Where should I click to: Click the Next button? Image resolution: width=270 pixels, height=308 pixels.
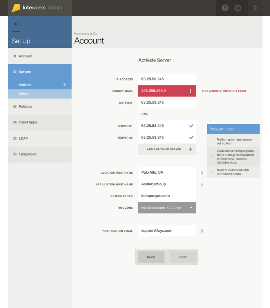pos(183,257)
